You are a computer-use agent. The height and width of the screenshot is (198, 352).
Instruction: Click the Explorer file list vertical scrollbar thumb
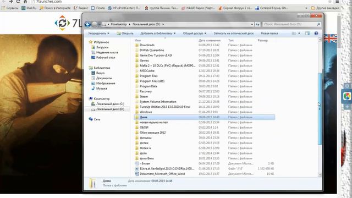pyautogui.click(x=320, y=109)
